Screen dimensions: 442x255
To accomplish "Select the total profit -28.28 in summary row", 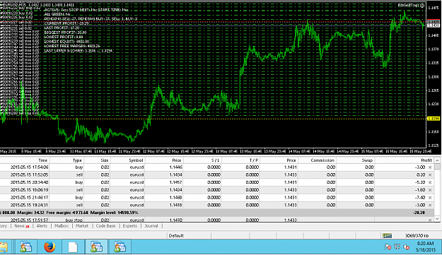I will click(x=419, y=213).
